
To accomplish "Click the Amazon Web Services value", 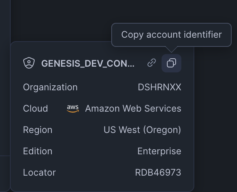I will [x=133, y=109].
